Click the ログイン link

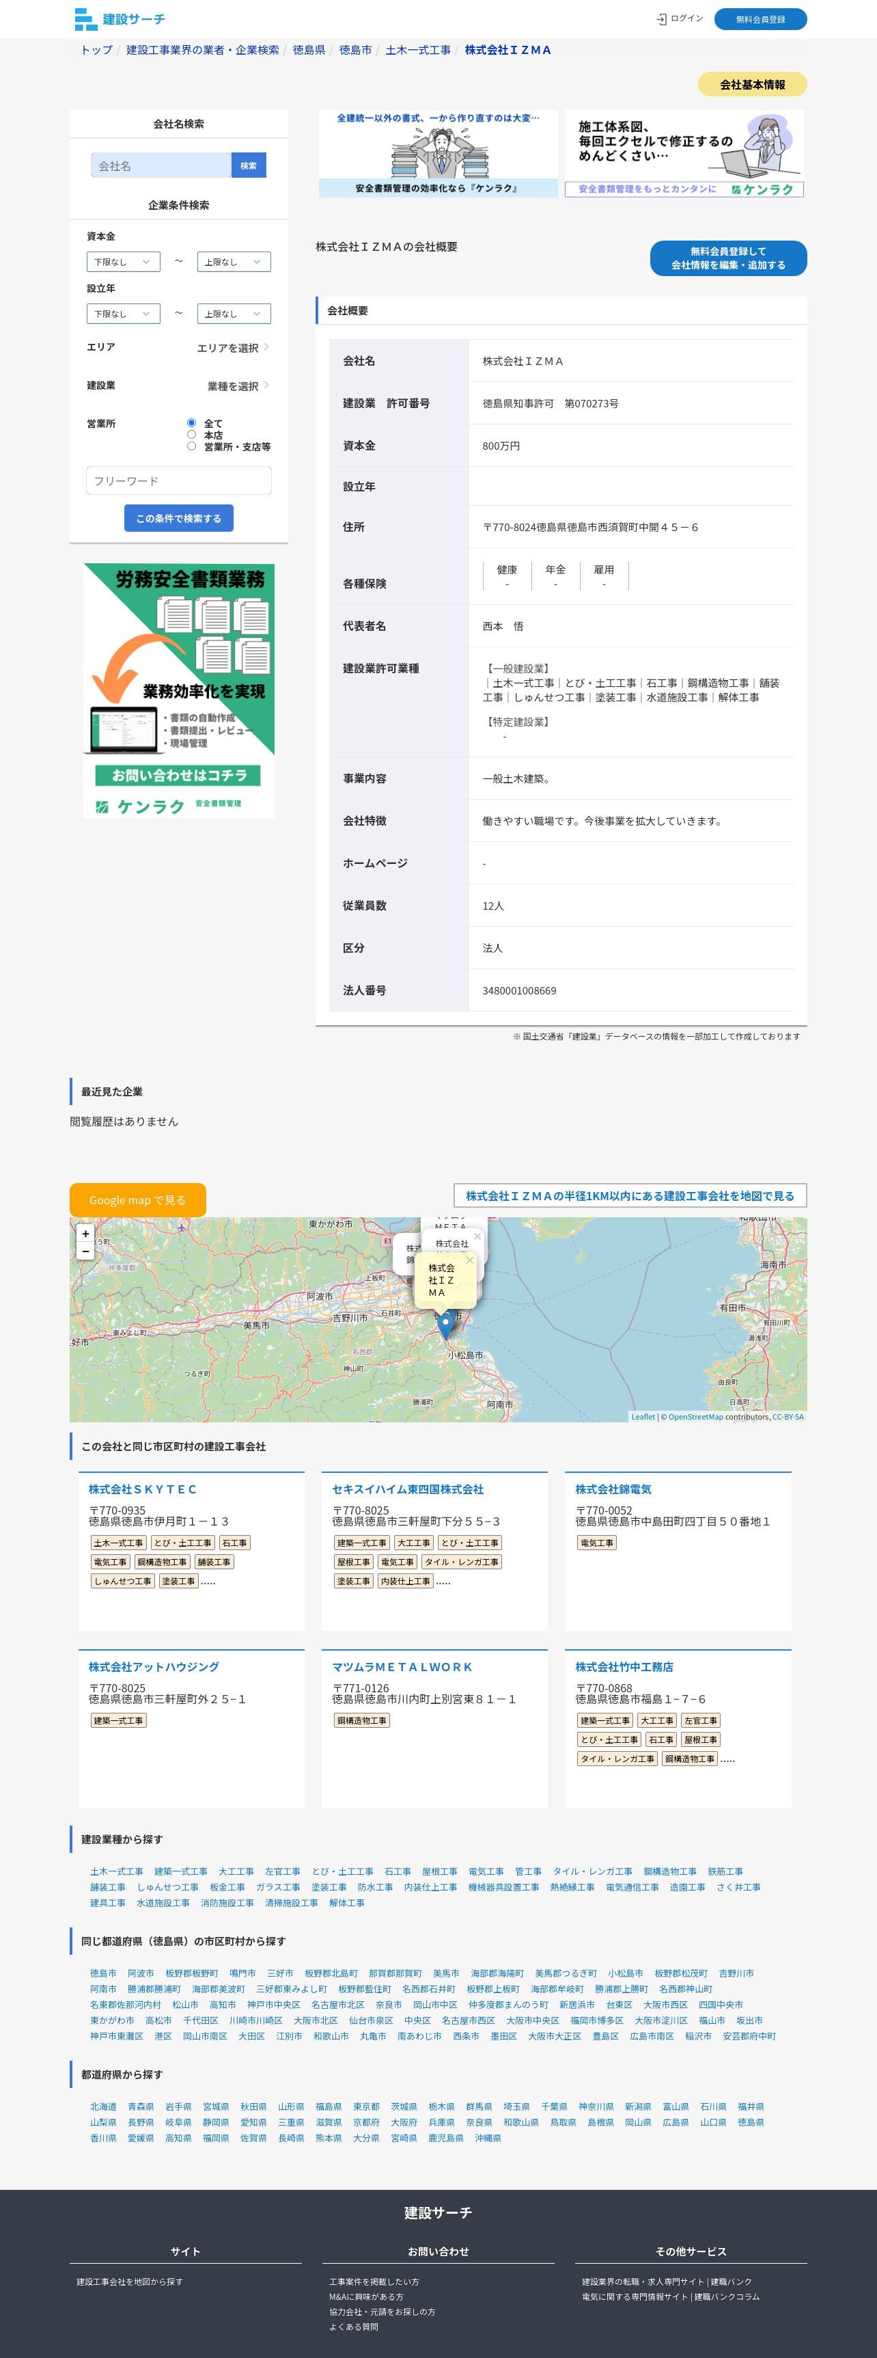pyautogui.click(x=687, y=18)
